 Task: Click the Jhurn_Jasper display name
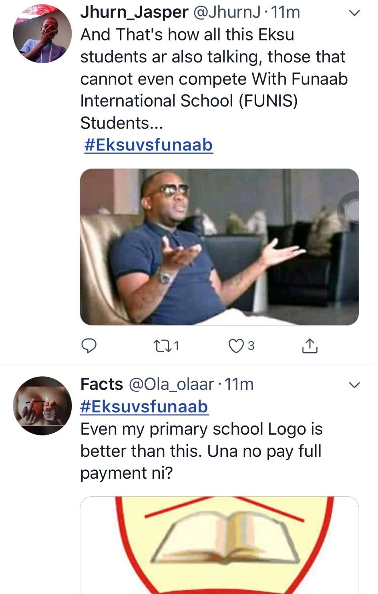point(135,12)
